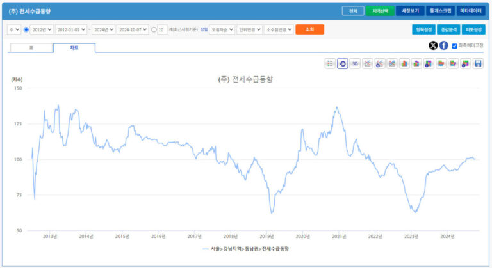Select the horizontal bar chart icon with blue circle
Image resolution: width=492 pixels, height=268 pixels.
coord(465,63)
